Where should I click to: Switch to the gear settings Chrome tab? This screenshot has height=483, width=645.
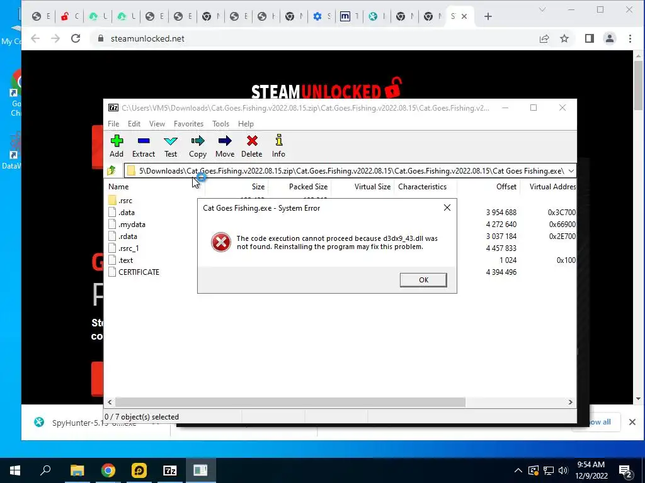pyautogui.click(x=322, y=16)
